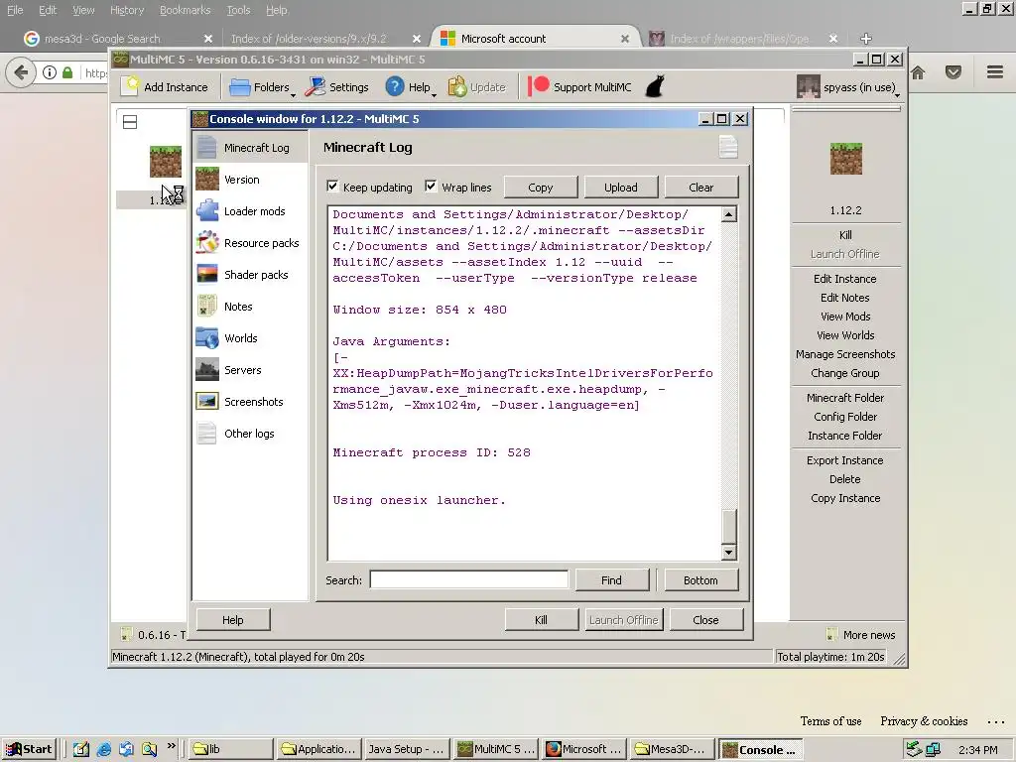
Task: Click the spyass account avatar
Action: coord(808,86)
